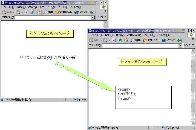The width and height of the screenshot is (196, 130).
Task: Click イントラネット zone icon in Domain B status bar
Action: pyautogui.click(x=163, y=128)
